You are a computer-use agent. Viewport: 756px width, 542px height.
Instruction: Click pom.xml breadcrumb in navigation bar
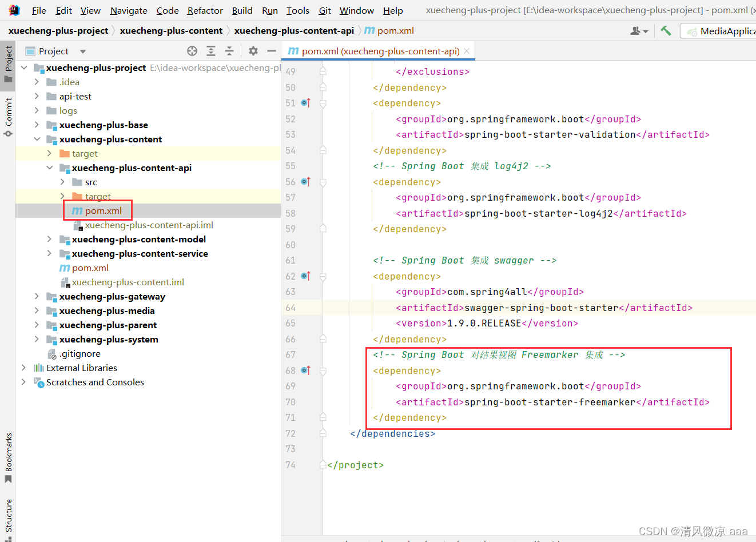[x=389, y=30]
